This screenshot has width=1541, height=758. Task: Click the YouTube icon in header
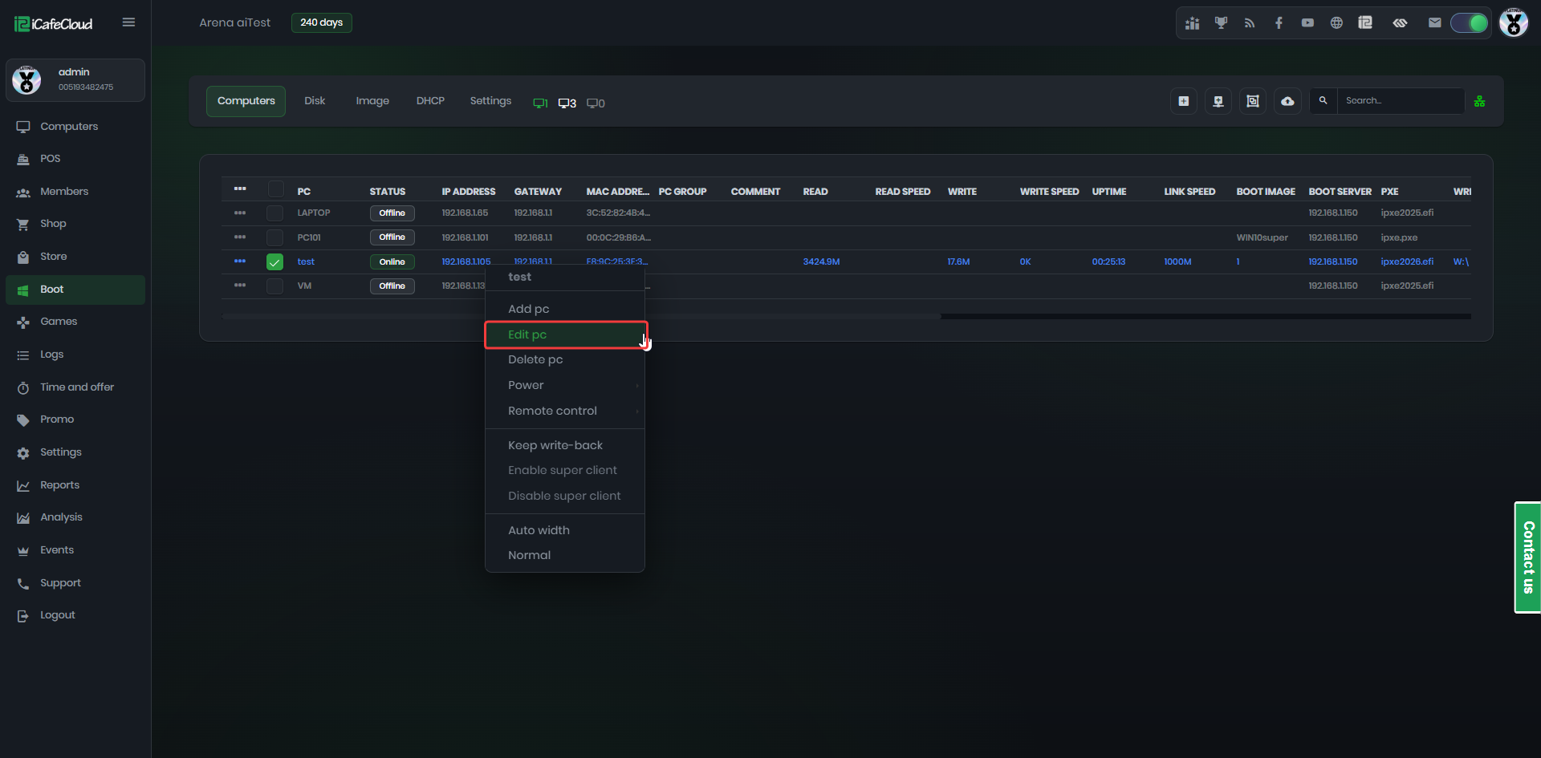[x=1307, y=22]
